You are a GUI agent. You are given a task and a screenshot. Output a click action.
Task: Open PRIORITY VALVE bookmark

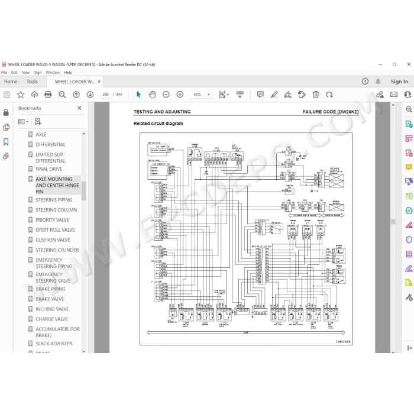[52, 220]
